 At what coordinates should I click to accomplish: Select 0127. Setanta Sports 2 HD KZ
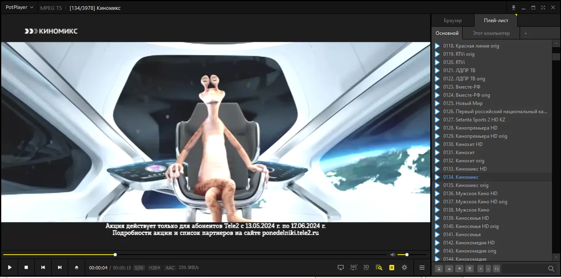492,120
